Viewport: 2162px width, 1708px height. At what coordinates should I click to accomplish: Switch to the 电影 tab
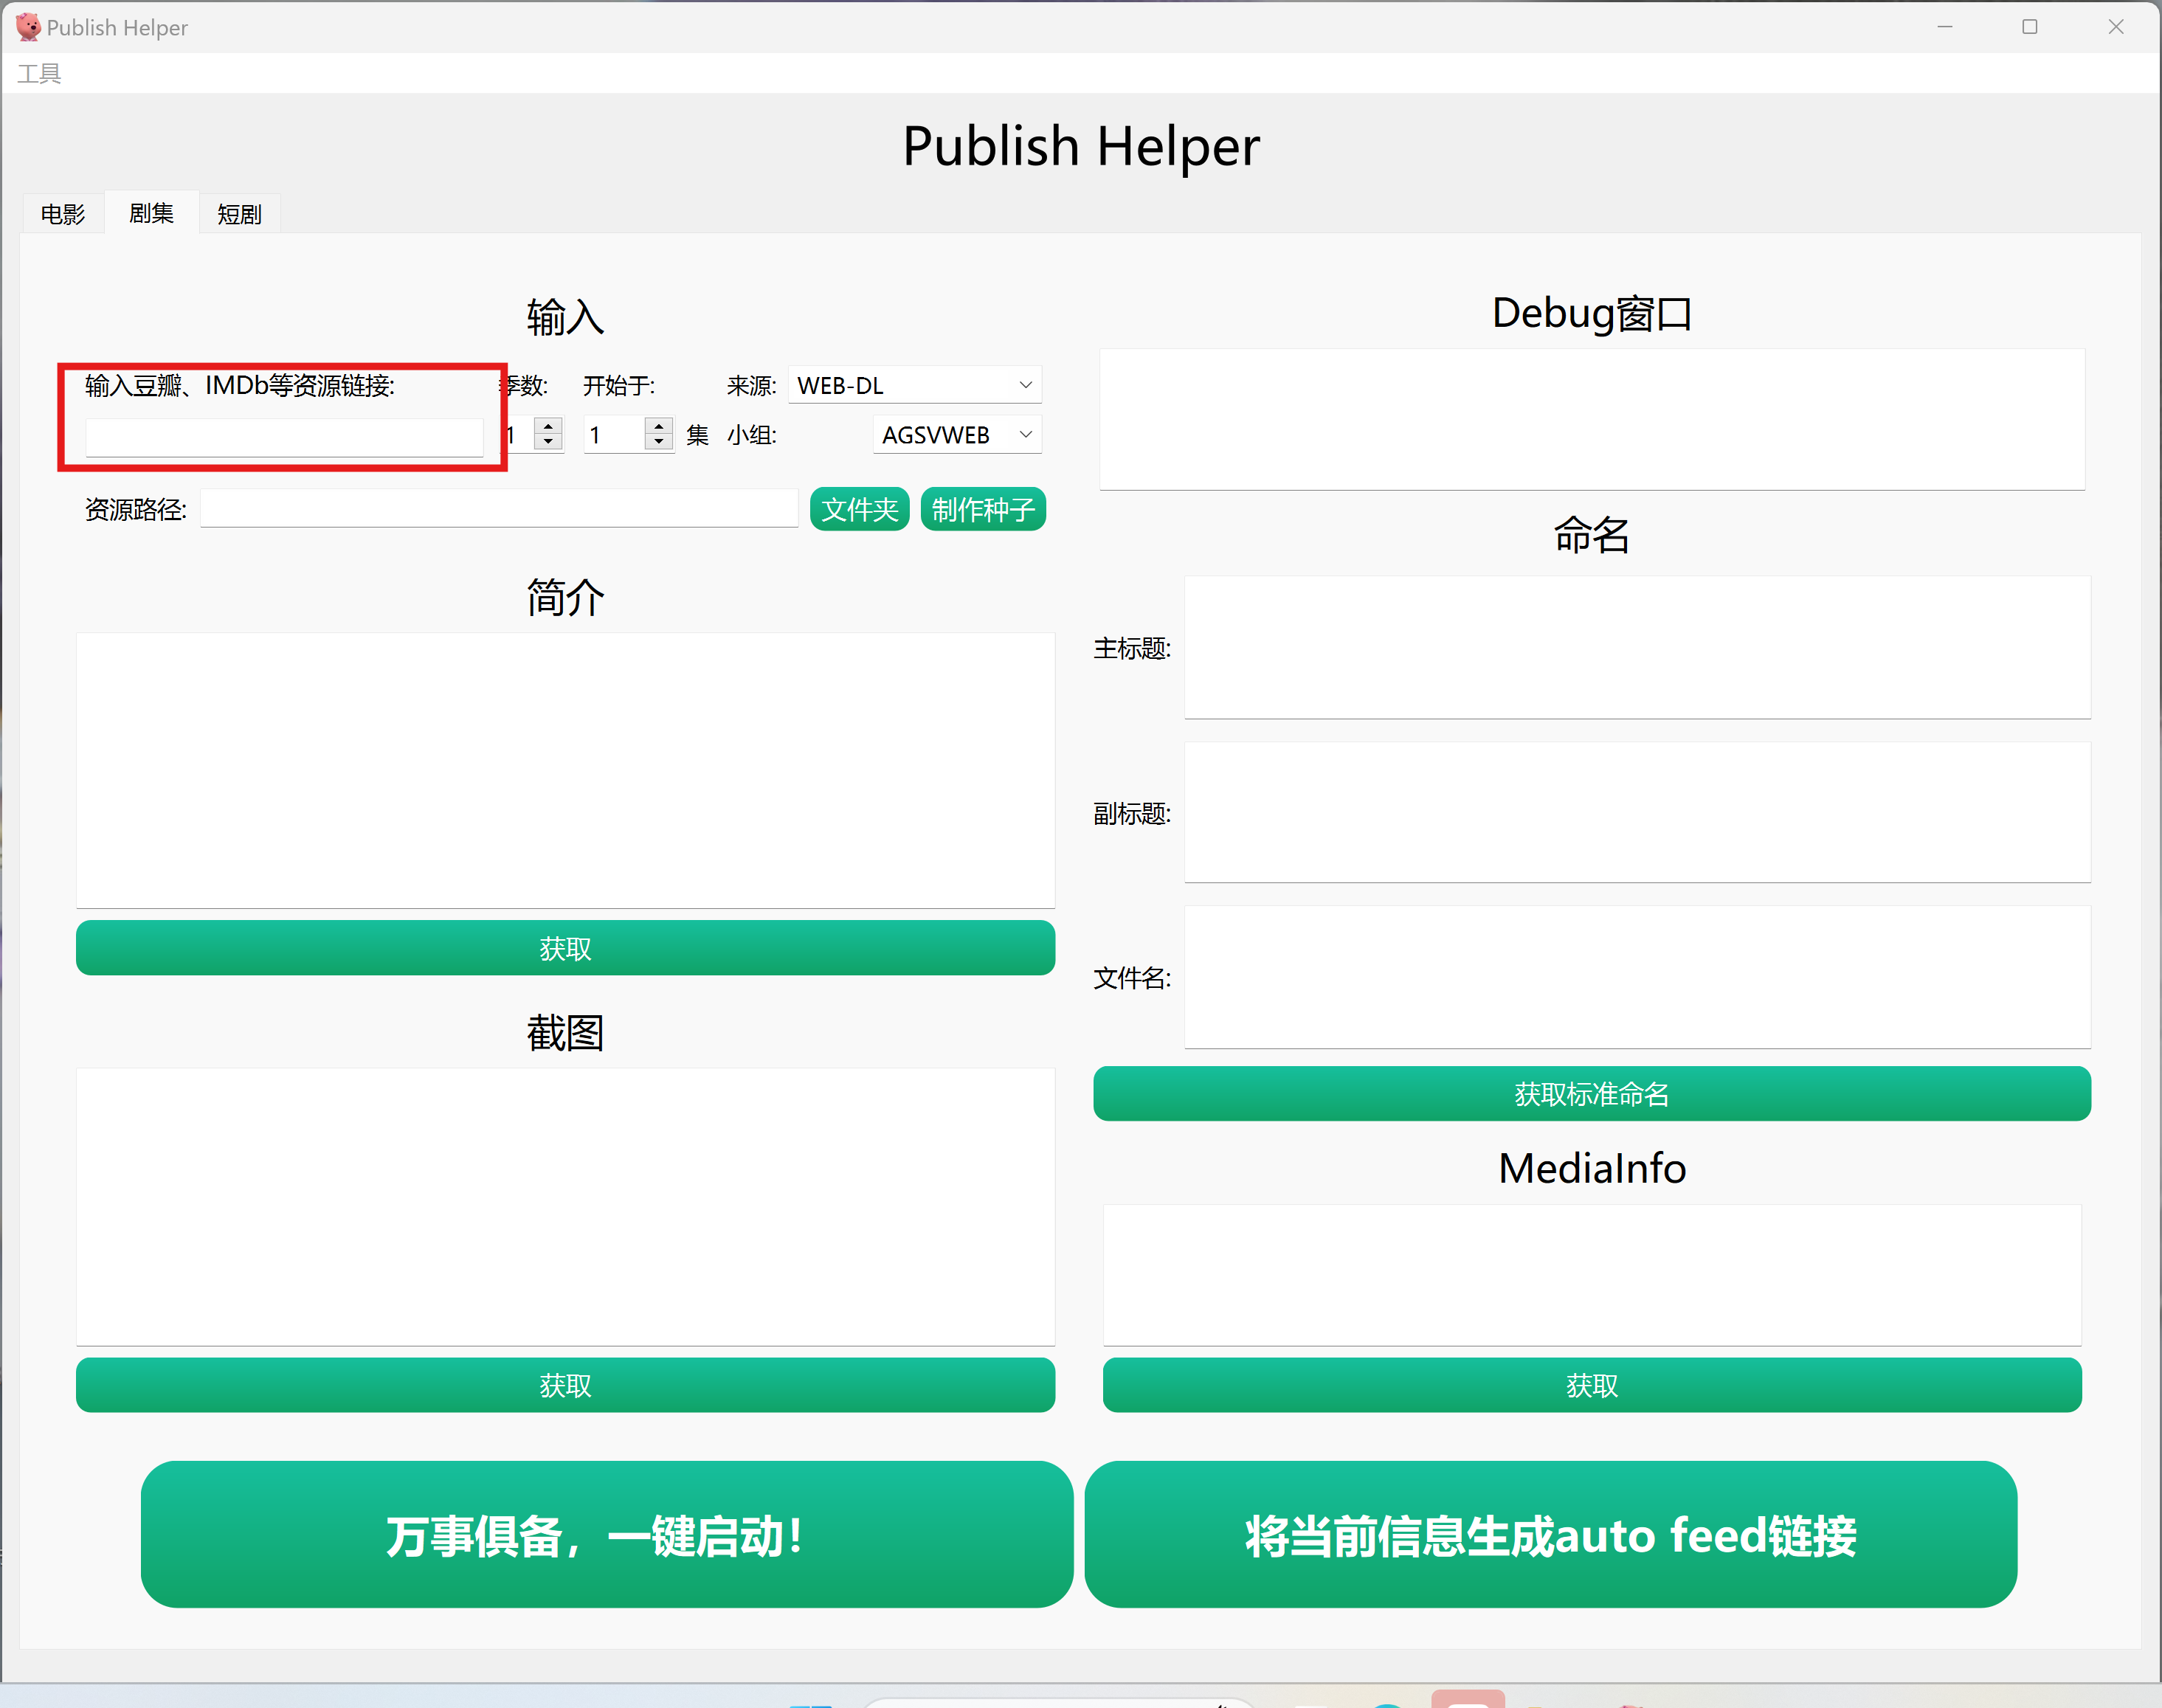coord(62,214)
